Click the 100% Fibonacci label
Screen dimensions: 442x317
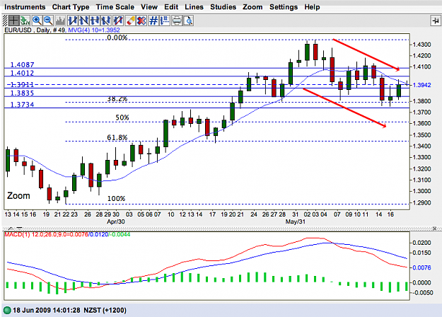(x=116, y=199)
